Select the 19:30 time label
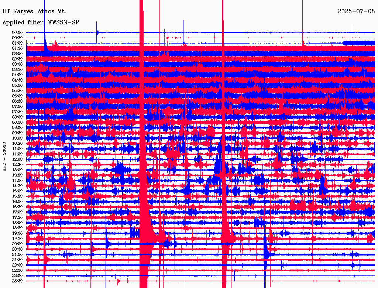The width and height of the screenshot is (378, 288). (x=17, y=239)
